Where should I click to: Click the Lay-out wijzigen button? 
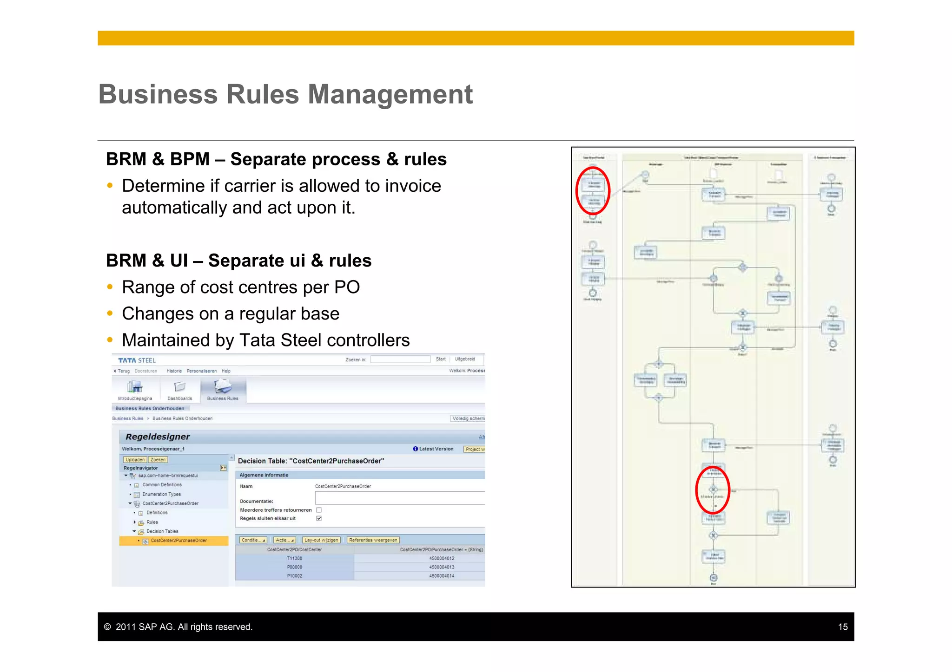(x=321, y=540)
